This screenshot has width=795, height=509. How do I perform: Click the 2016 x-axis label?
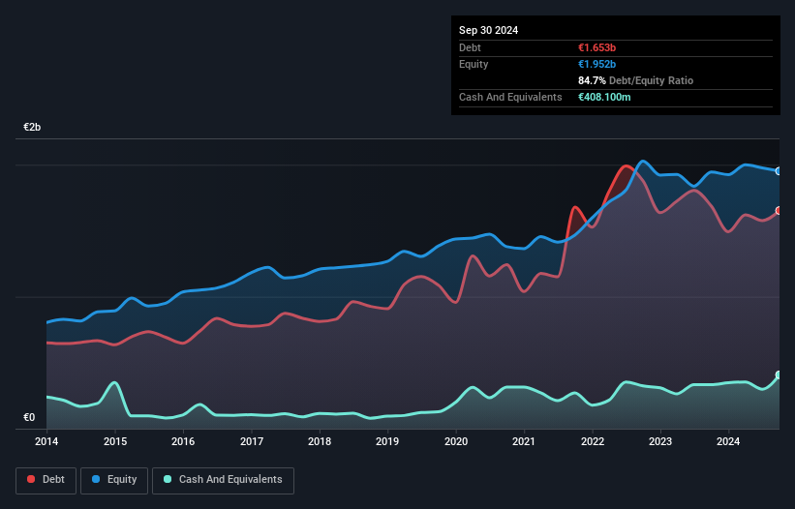click(x=183, y=441)
